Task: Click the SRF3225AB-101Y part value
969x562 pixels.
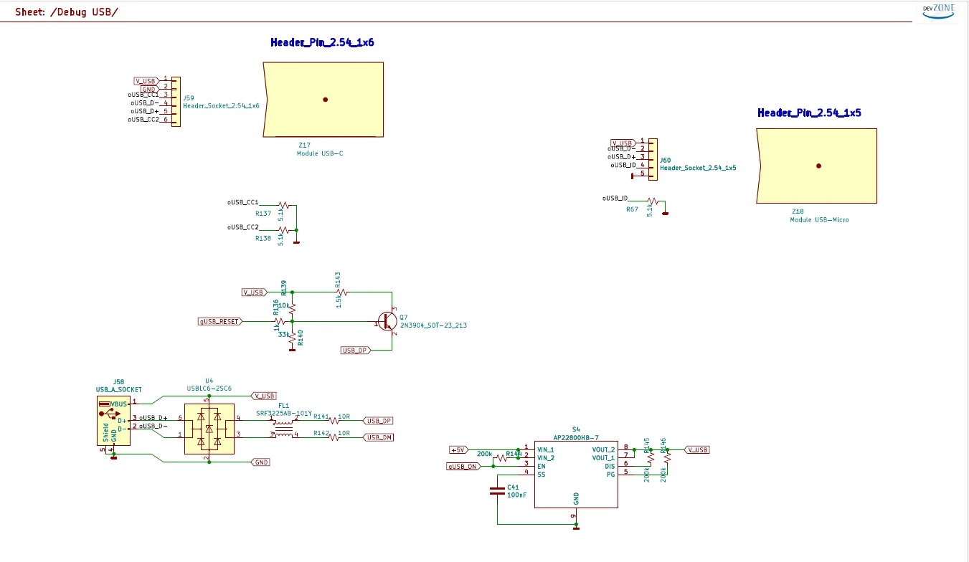Action: (284, 414)
